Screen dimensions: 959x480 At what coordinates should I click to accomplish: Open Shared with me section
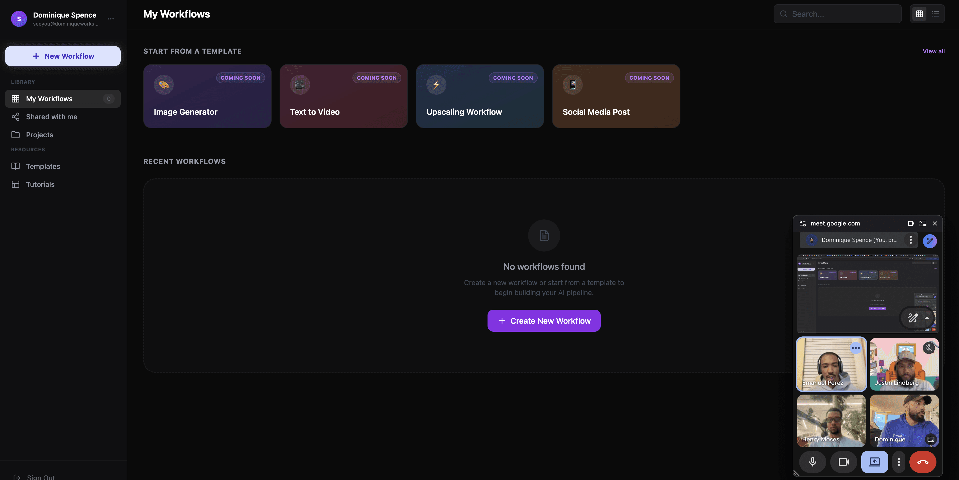51,117
